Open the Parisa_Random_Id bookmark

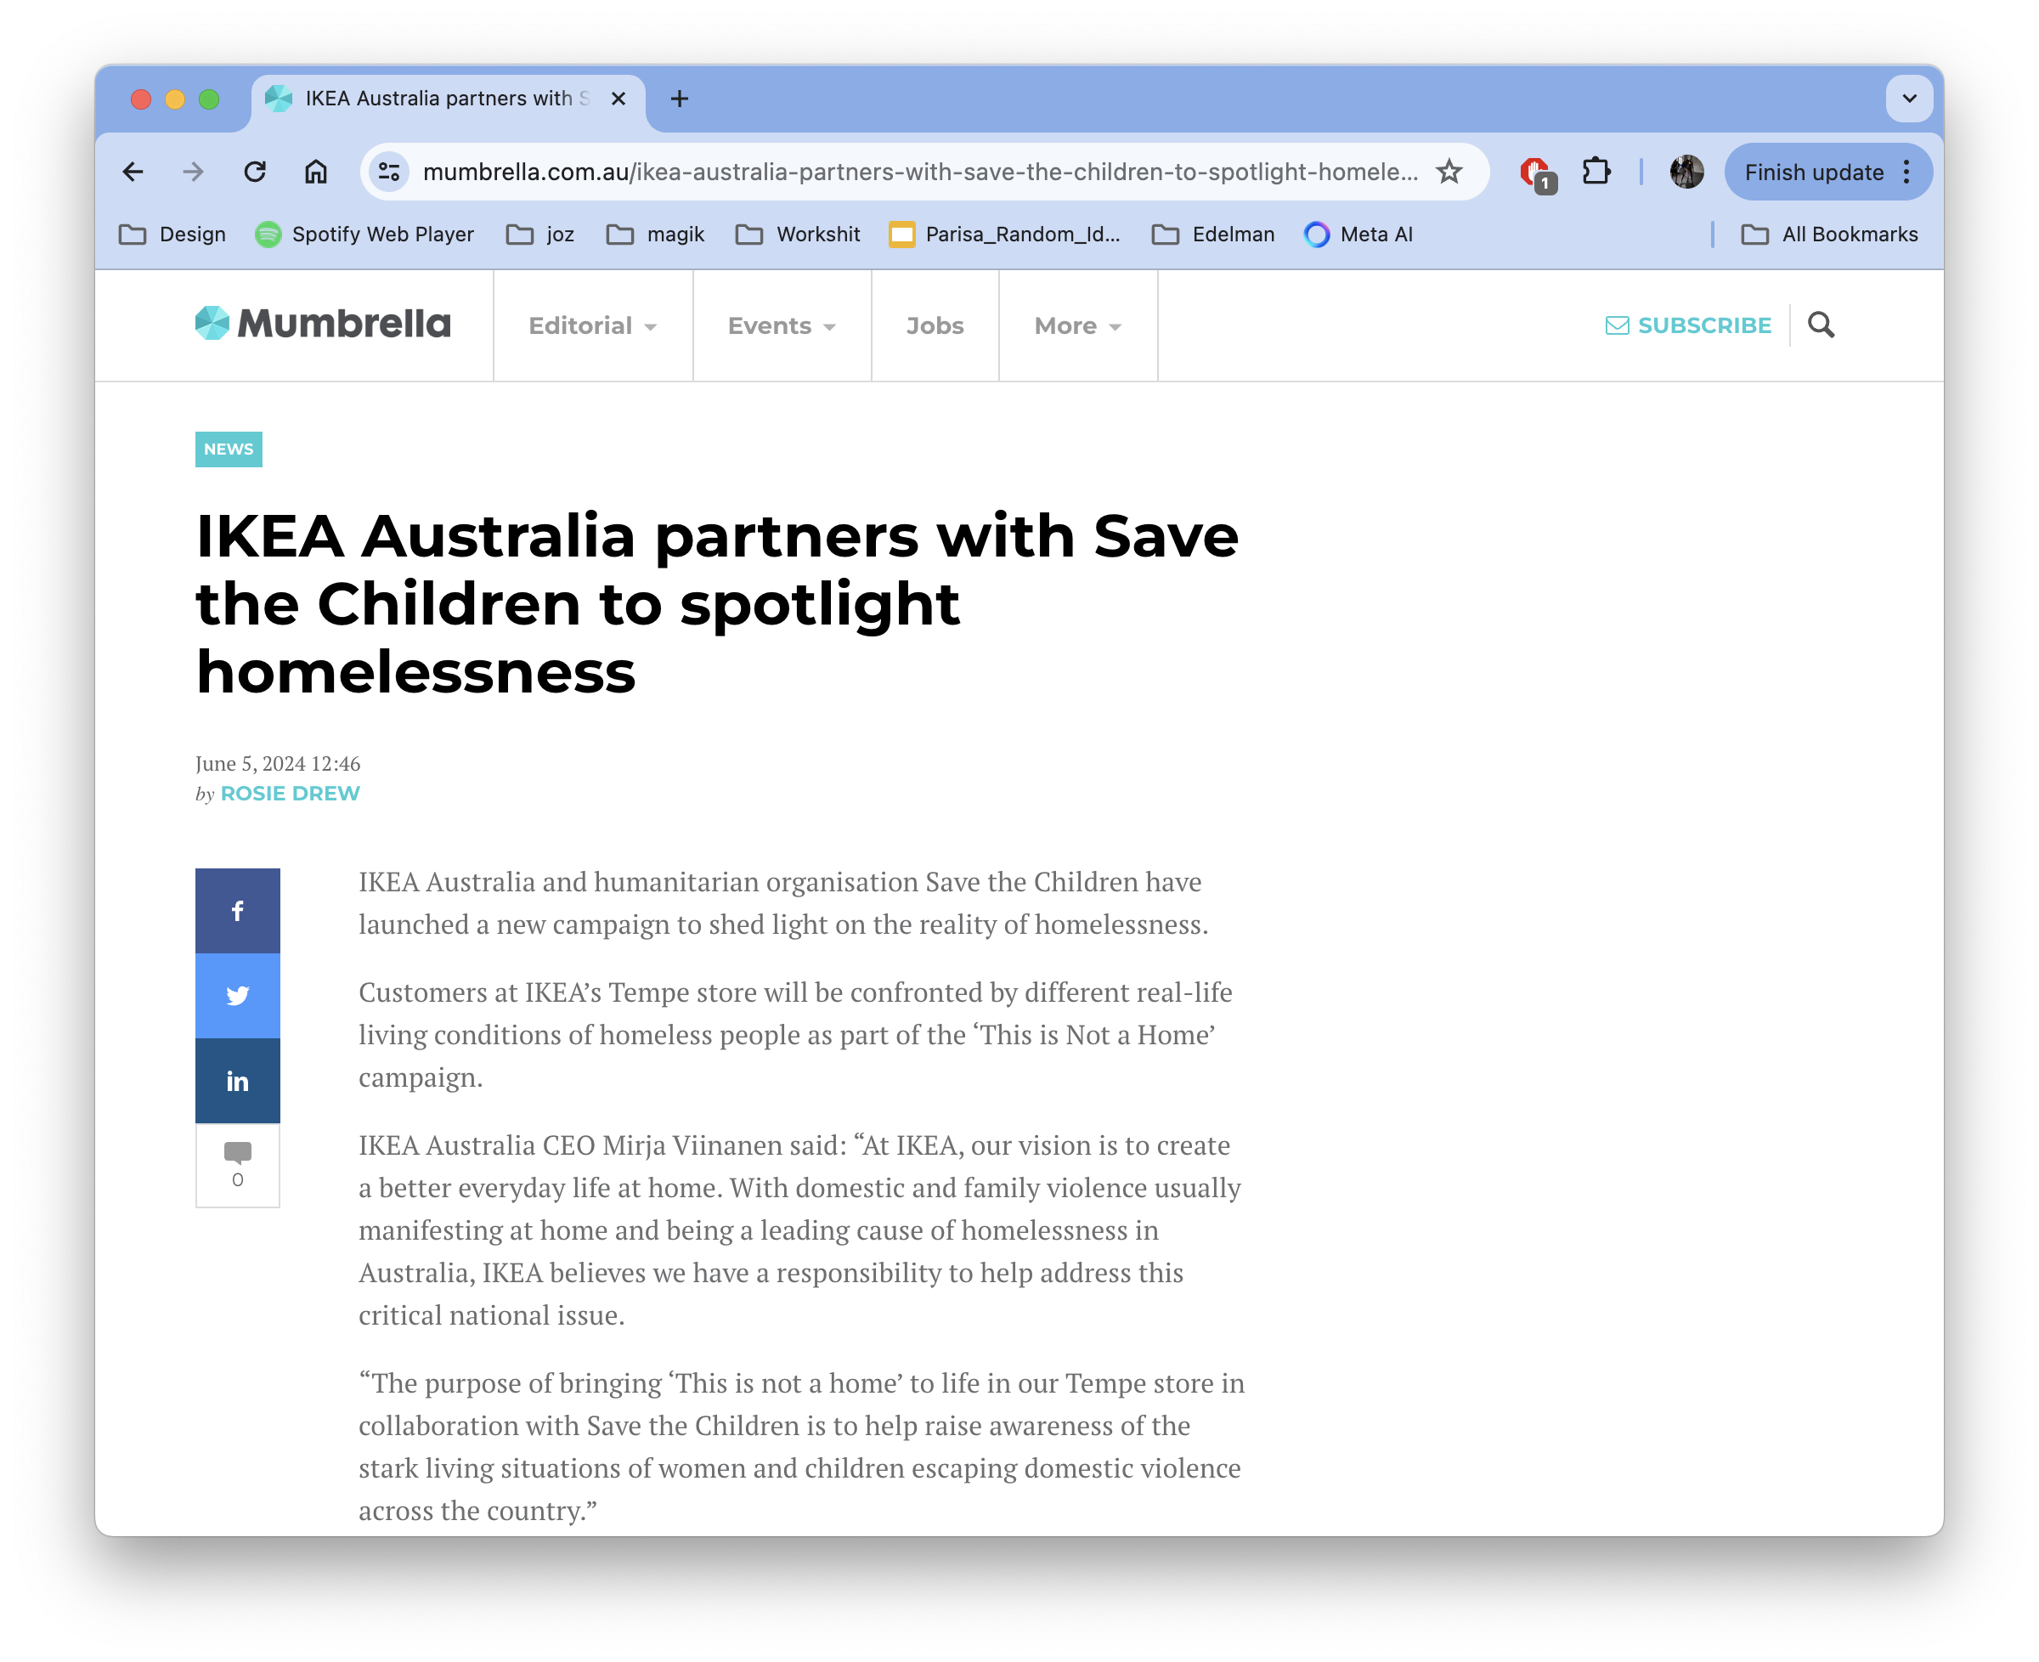[x=1004, y=235]
